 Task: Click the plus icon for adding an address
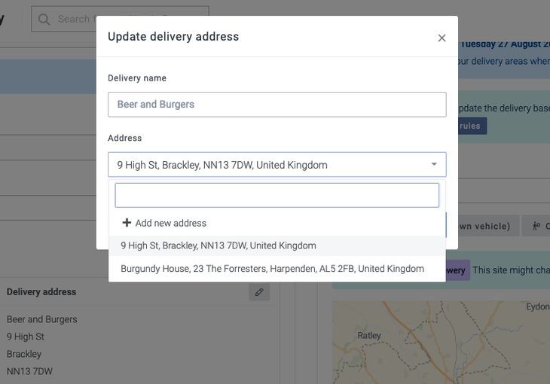pyautogui.click(x=127, y=223)
